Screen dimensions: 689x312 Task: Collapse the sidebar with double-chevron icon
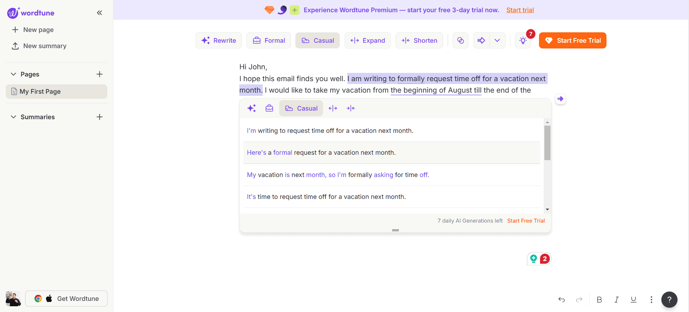click(x=99, y=13)
